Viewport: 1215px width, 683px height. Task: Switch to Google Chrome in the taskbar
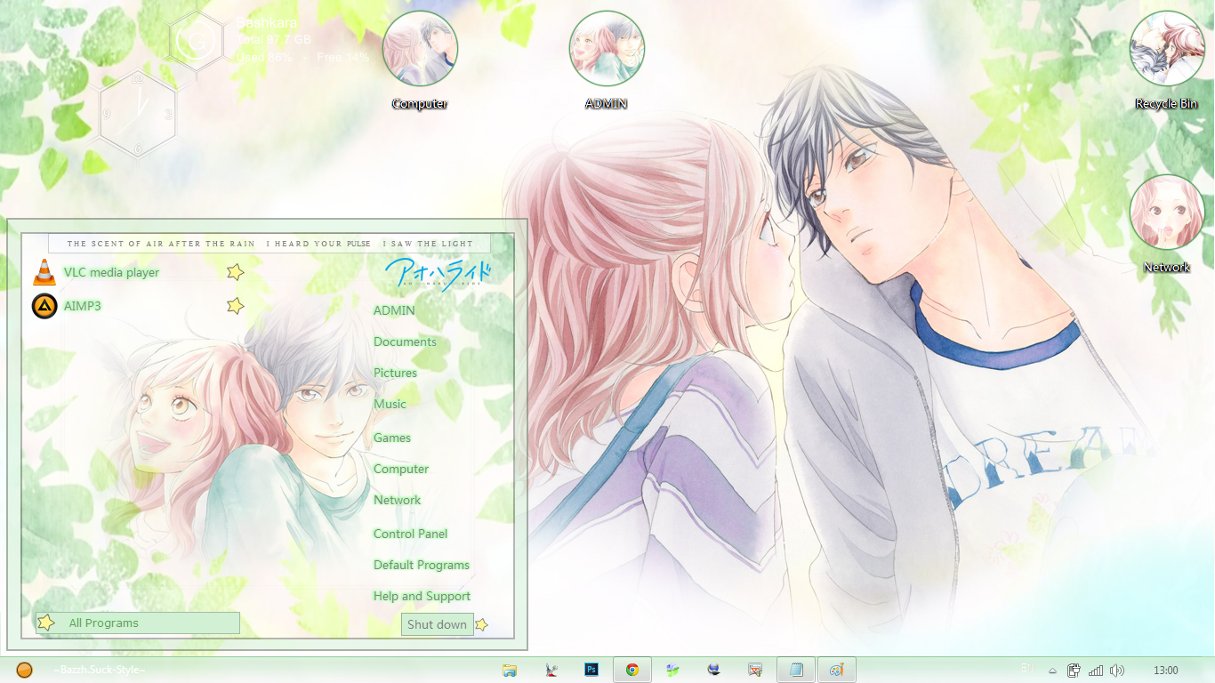coord(632,670)
